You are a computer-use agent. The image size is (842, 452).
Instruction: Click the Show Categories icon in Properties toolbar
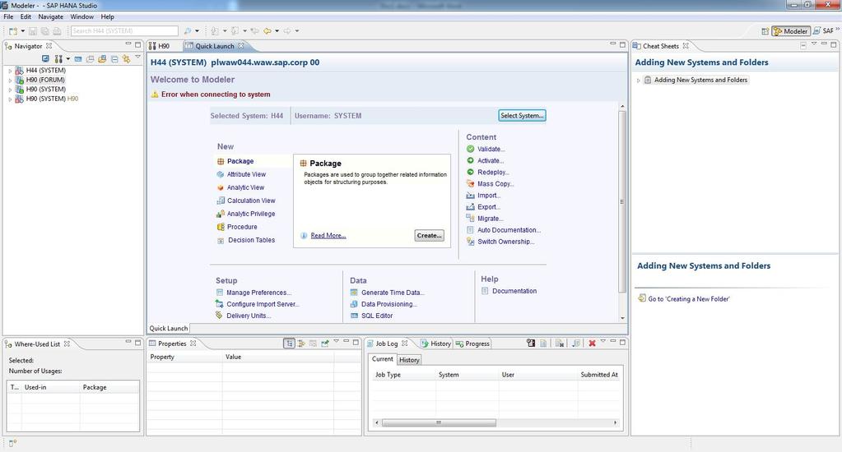point(289,344)
